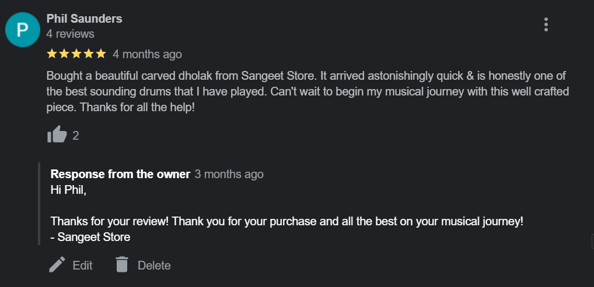The image size is (594, 287).
Task: Open the three-dot more options menu
Action: coord(546,24)
